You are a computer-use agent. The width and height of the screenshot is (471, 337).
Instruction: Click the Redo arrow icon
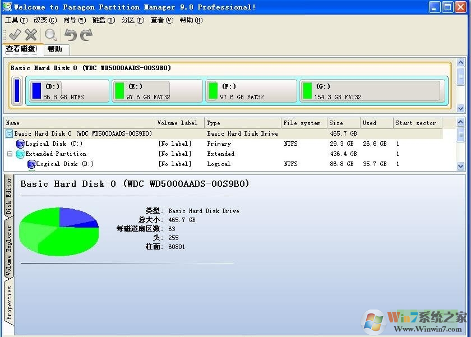pos(85,34)
